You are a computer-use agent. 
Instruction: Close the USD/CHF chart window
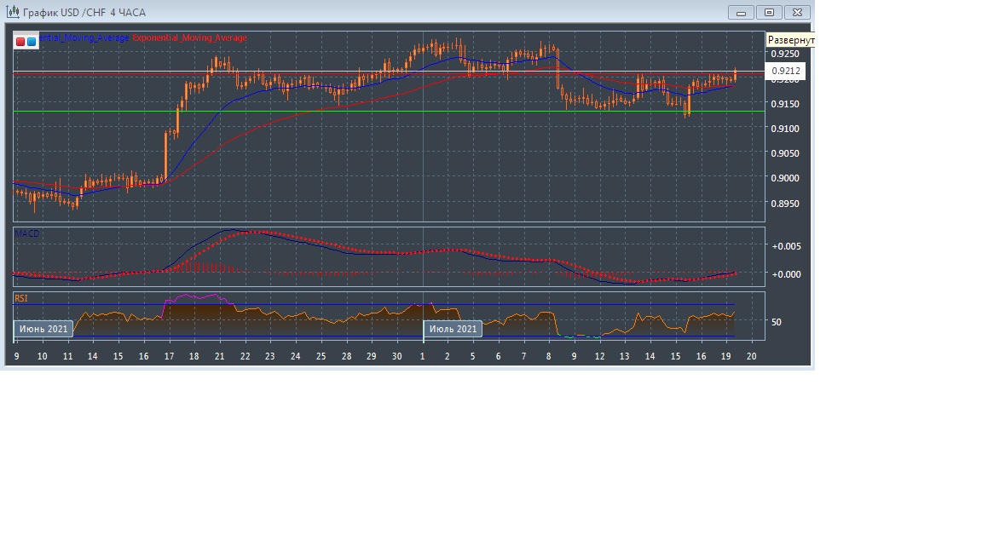pos(797,13)
